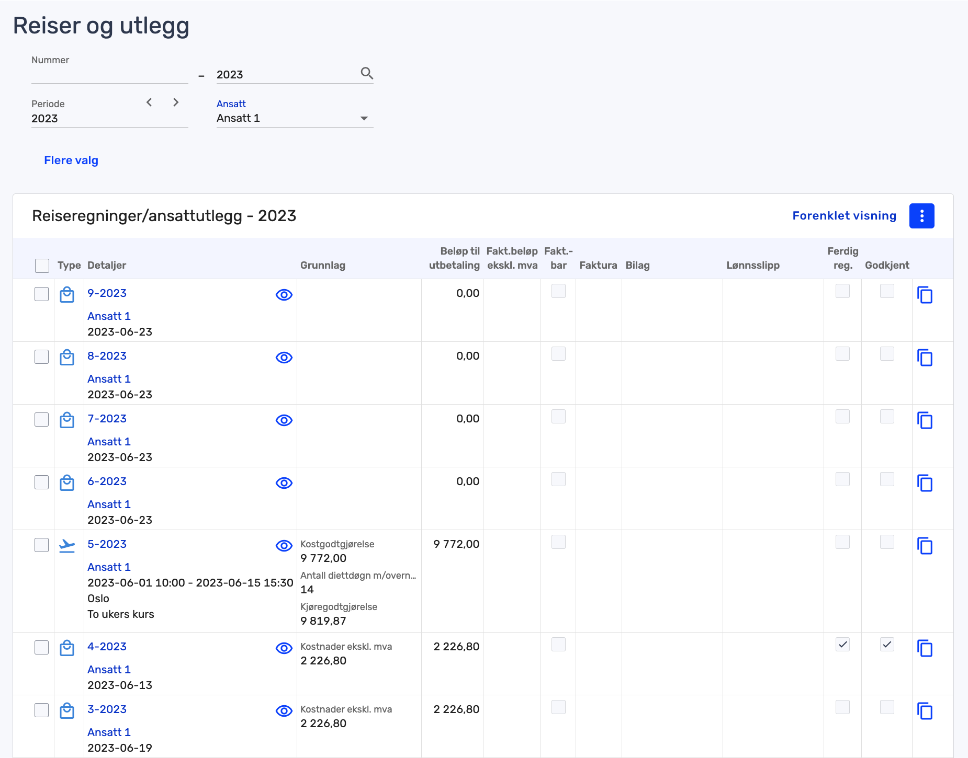Screen dimensions: 968x758
Task: Toggle Godkjent checkbox for 9-2023
Action: point(887,291)
